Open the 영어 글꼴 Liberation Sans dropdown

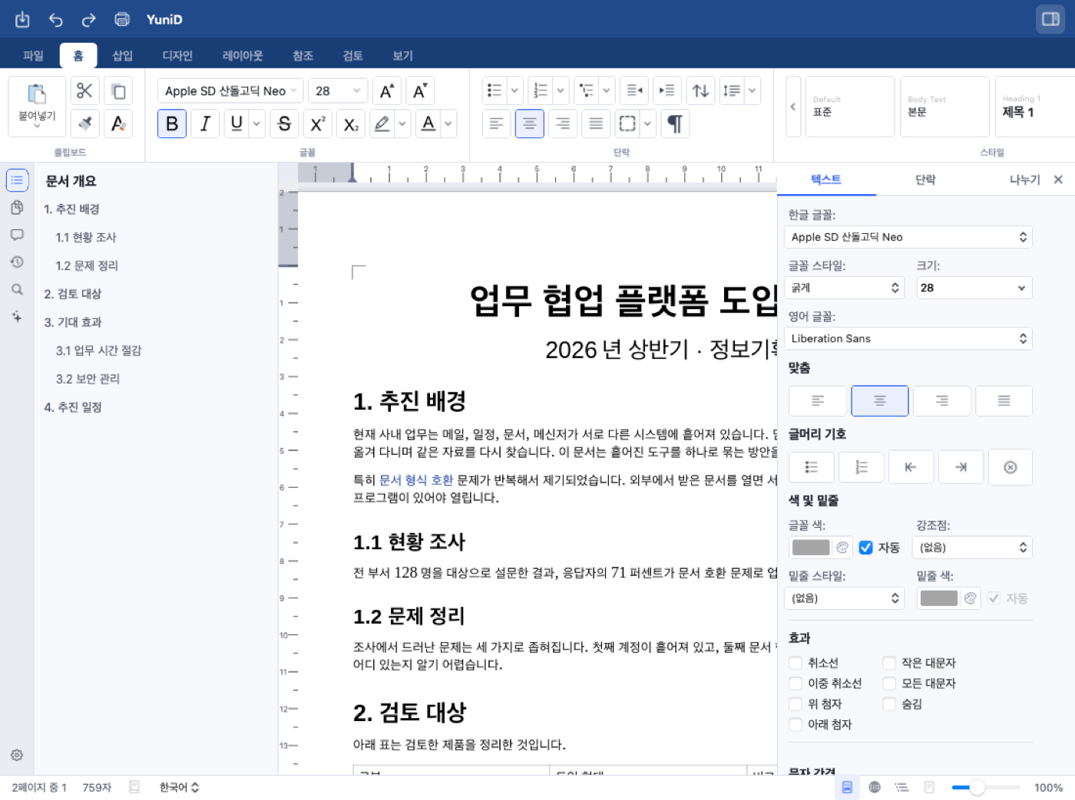[x=908, y=338]
